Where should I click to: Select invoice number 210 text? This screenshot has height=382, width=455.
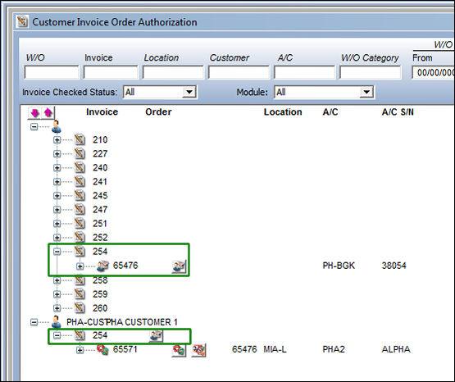click(100, 140)
